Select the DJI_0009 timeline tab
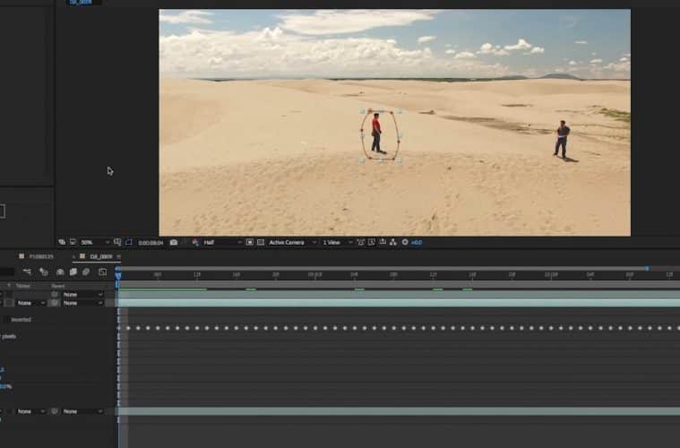The height and width of the screenshot is (448, 680). (99, 256)
